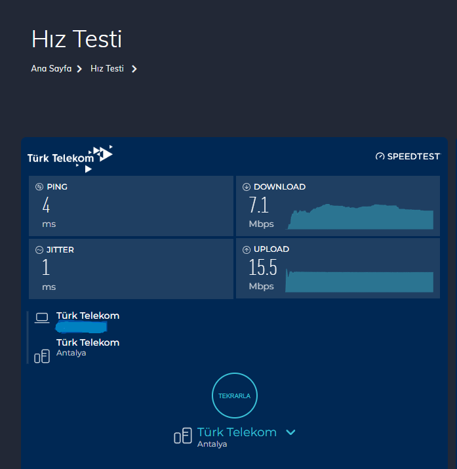Click the server icon next to bottom selector
Screen dimensions: 457x469
pos(183,436)
